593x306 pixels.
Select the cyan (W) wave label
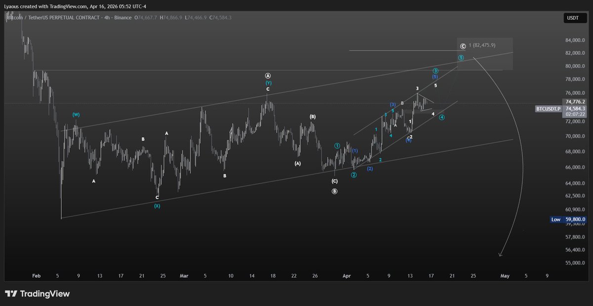(x=76, y=115)
